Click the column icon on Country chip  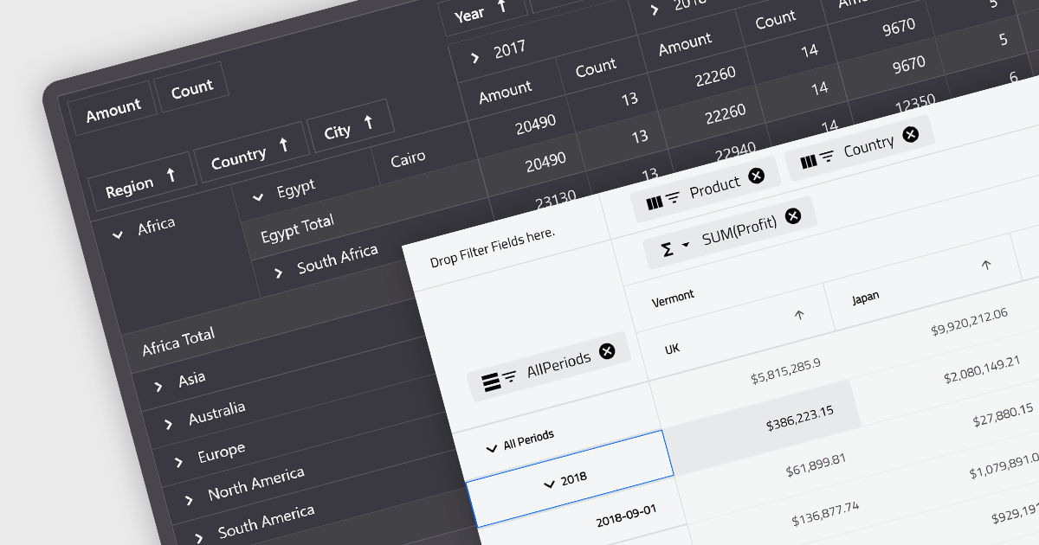808,161
